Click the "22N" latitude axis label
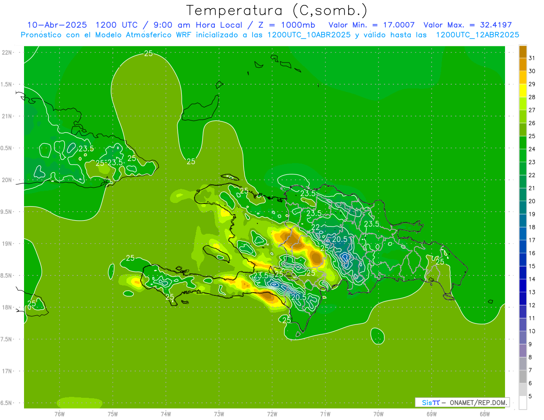544x420 pixels. [8, 53]
